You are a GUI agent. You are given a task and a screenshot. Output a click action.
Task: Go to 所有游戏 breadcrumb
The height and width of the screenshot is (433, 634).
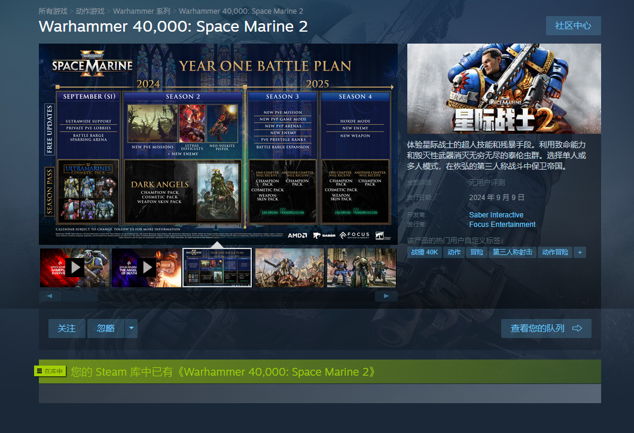click(x=53, y=11)
